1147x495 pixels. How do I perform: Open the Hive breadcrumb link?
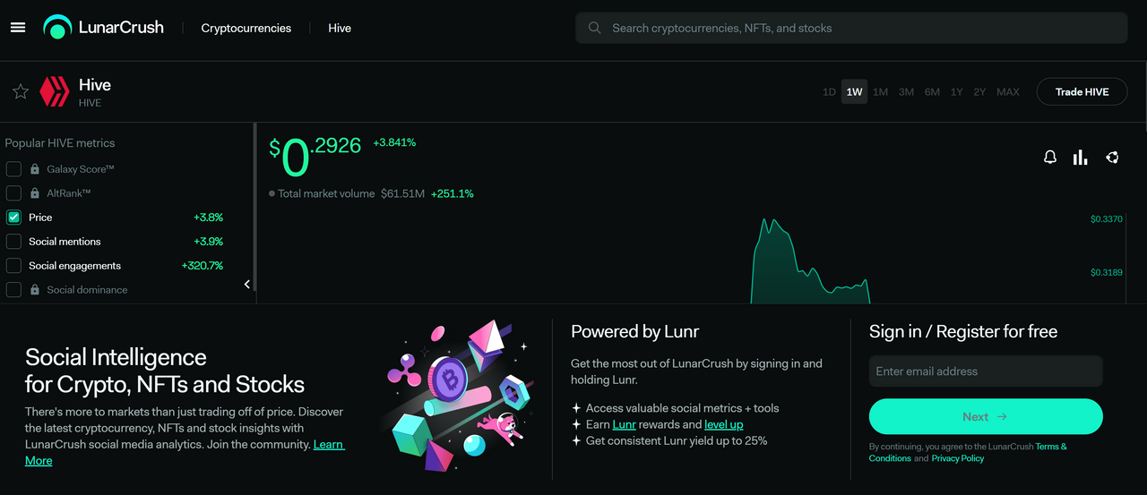340,28
